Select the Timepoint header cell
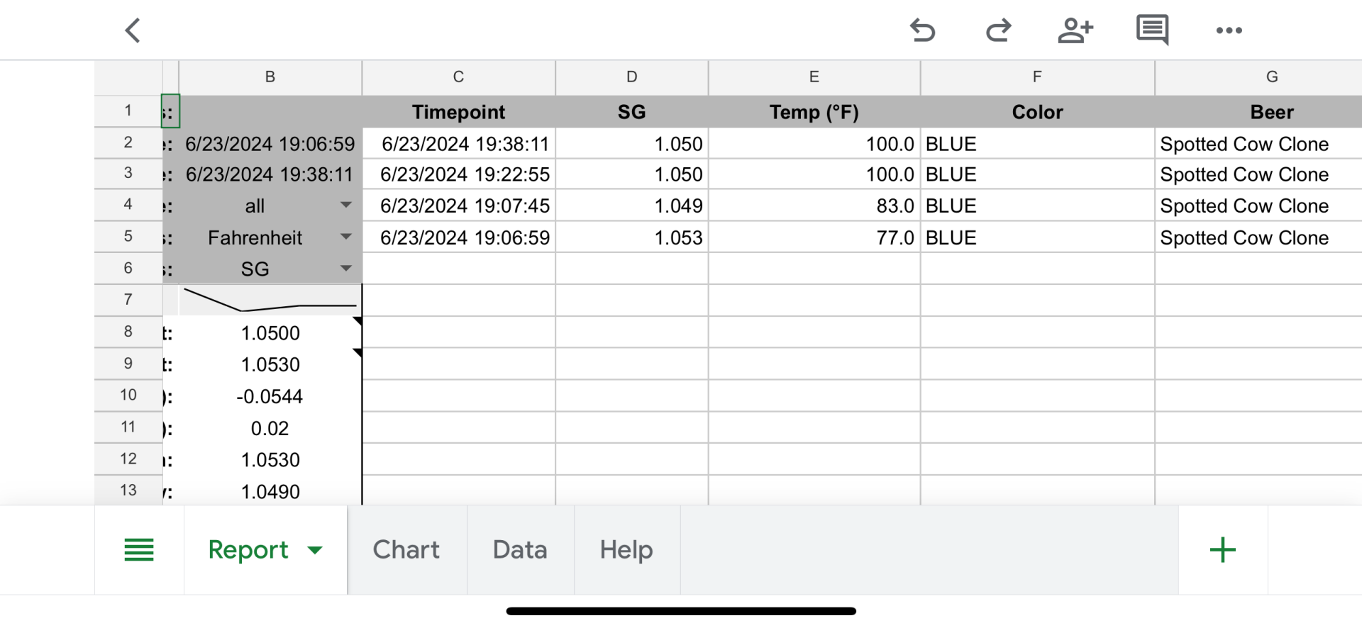The height and width of the screenshot is (628, 1362). [458, 112]
